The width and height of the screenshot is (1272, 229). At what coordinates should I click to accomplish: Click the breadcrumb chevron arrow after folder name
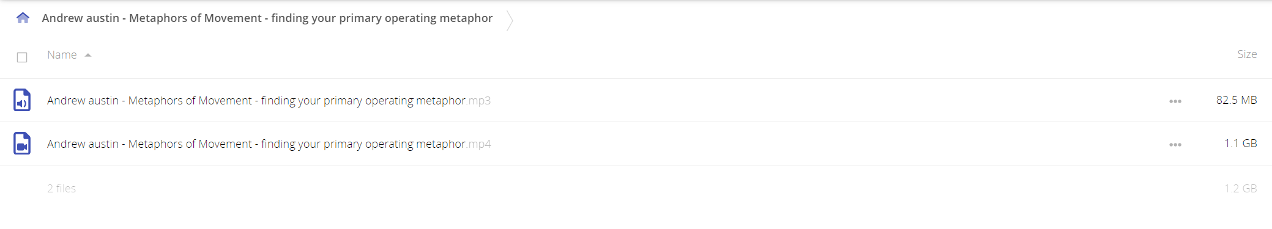[x=510, y=20]
